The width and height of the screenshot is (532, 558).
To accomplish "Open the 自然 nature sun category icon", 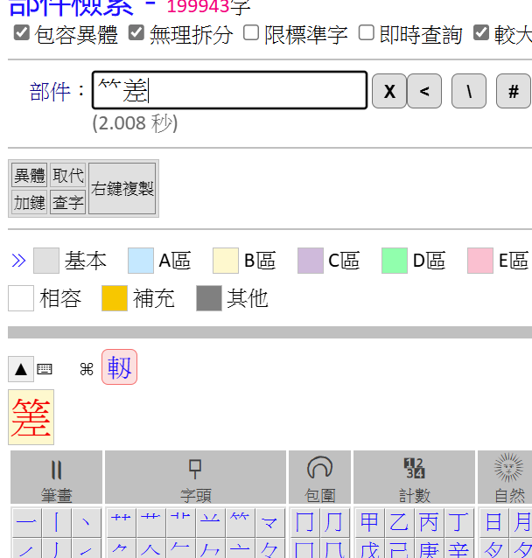I will (x=509, y=468).
